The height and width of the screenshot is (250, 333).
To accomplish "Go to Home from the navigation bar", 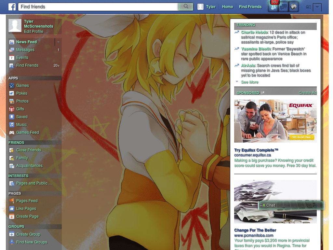I will point(227,7).
